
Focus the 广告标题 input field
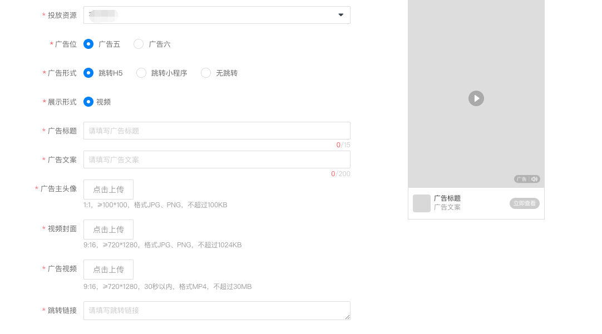click(216, 131)
